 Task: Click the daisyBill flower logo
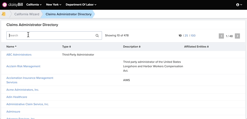coord(4,5)
